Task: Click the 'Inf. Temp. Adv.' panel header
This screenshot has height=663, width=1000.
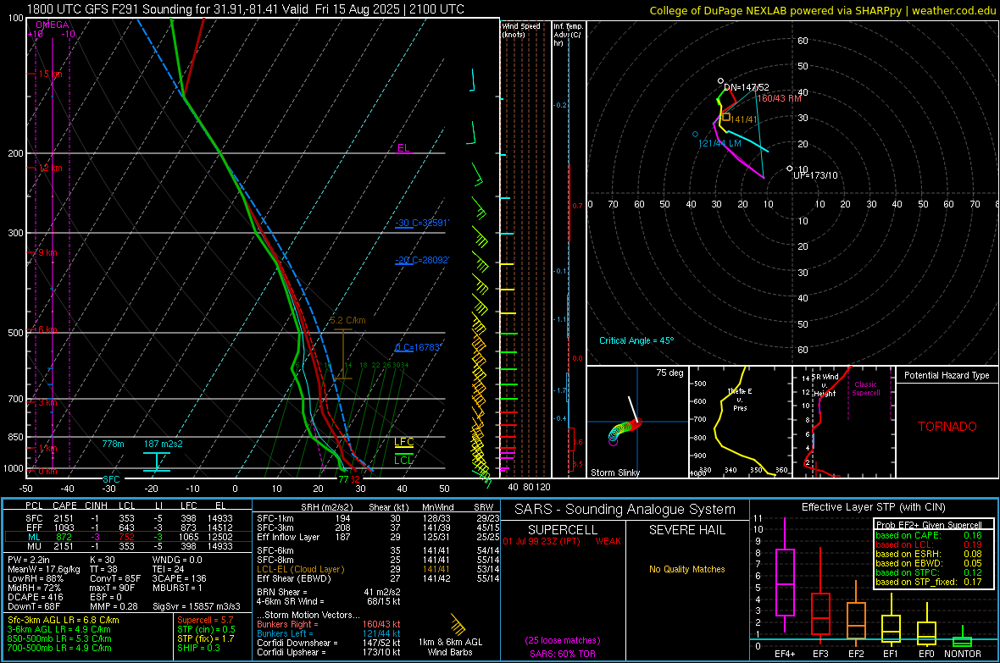Action: pos(568,35)
